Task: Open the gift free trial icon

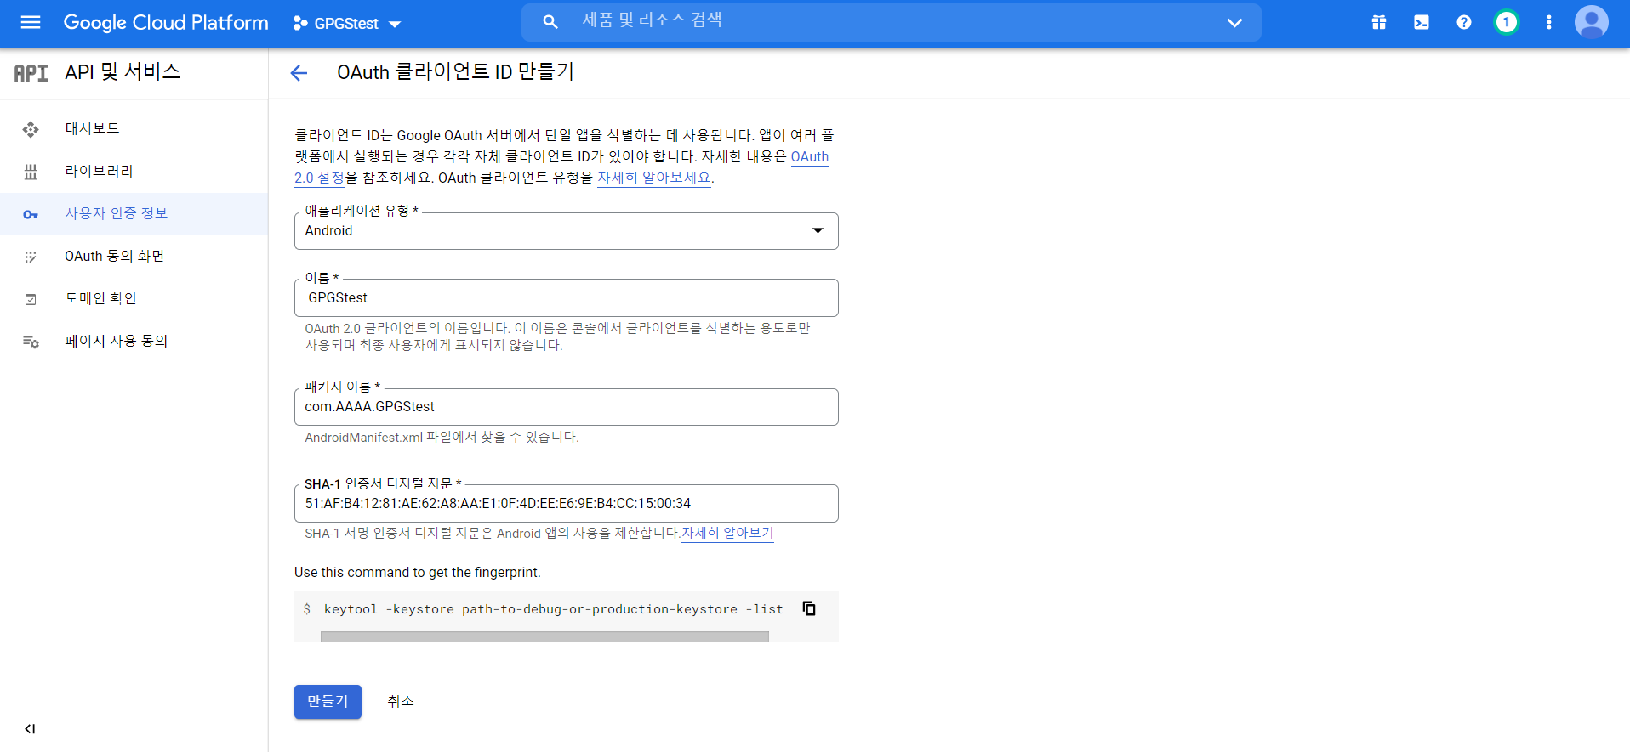Action: tap(1379, 23)
